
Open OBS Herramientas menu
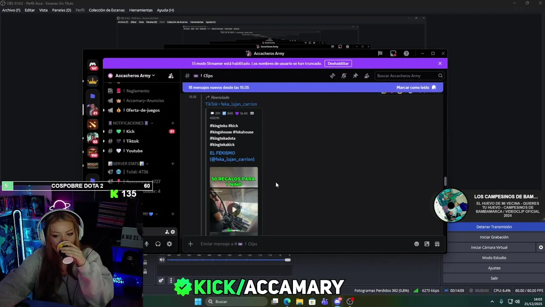coord(141,10)
